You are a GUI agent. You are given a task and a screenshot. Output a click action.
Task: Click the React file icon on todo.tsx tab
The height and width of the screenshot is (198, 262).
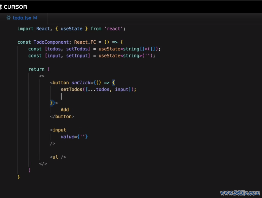pyautogui.click(x=8, y=18)
